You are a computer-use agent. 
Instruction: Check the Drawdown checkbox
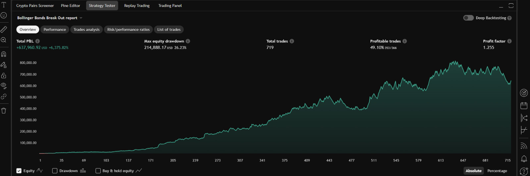55,171
